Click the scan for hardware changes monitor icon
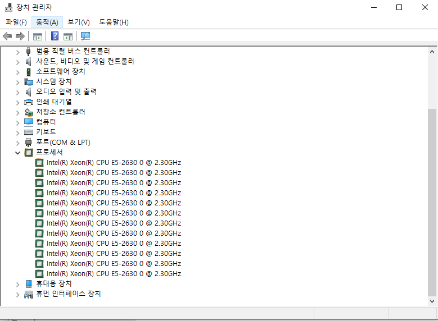The image size is (438, 321). tap(85, 36)
